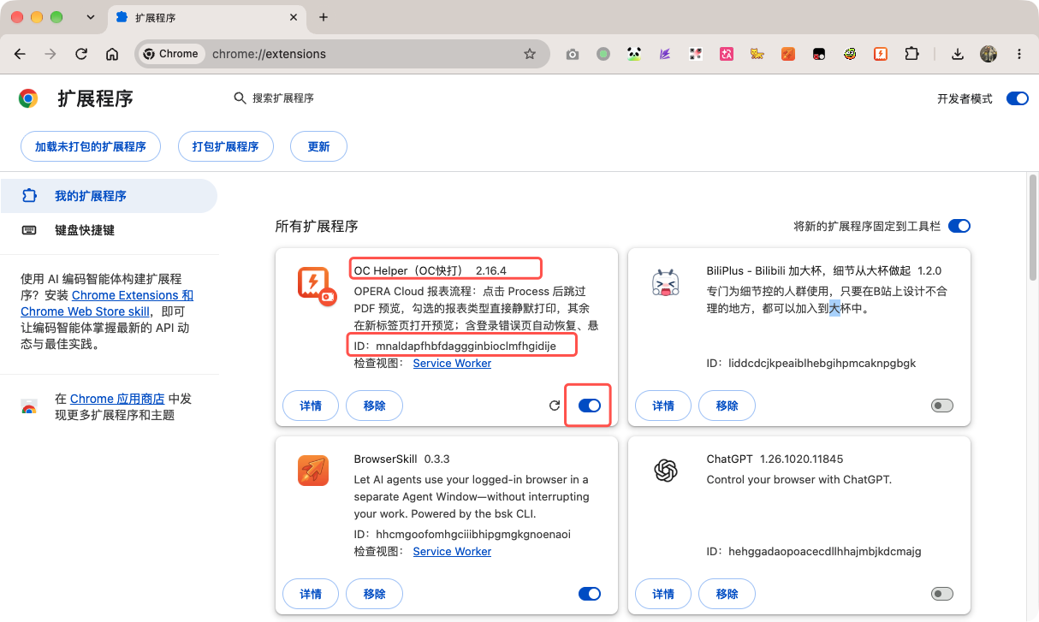Switch to the 扩展程序 browser tab

tap(205, 17)
